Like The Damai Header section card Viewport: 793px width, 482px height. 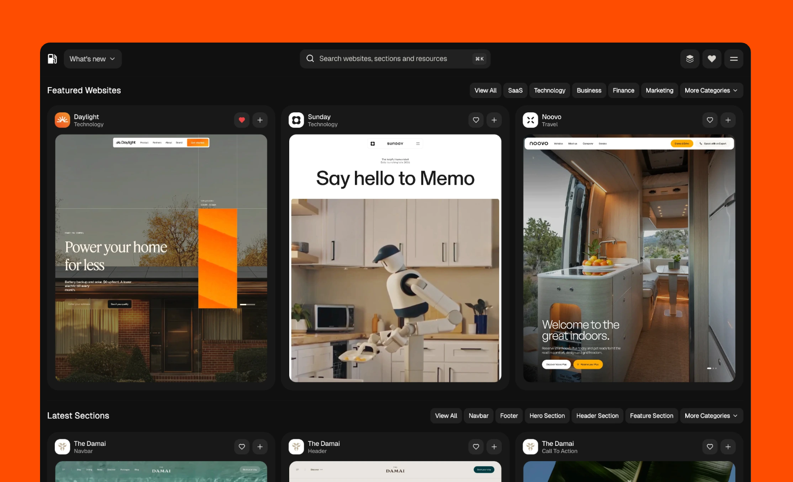tap(476, 447)
